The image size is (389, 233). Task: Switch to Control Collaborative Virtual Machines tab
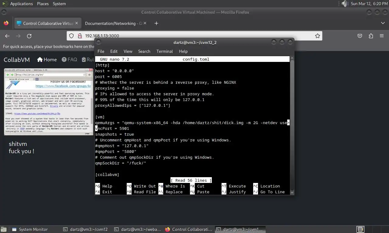(47, 23)
